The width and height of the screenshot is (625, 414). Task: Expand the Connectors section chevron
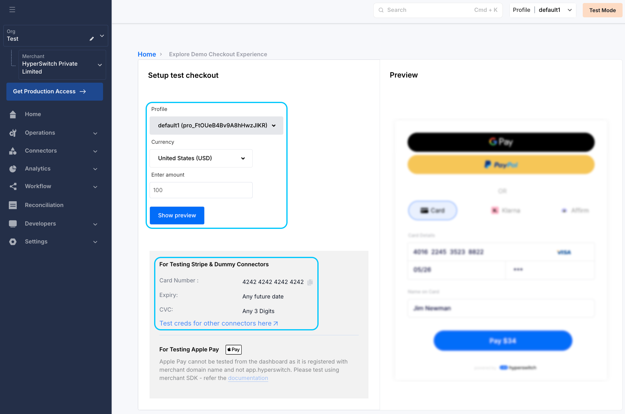point(95,151)
